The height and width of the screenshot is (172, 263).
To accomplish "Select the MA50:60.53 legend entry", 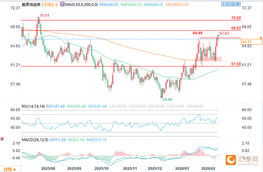I will [x=131, y=4].
